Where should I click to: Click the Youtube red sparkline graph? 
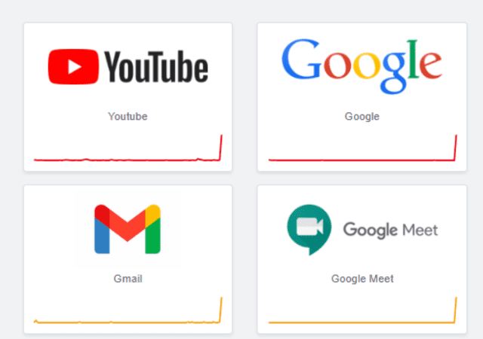128,148
